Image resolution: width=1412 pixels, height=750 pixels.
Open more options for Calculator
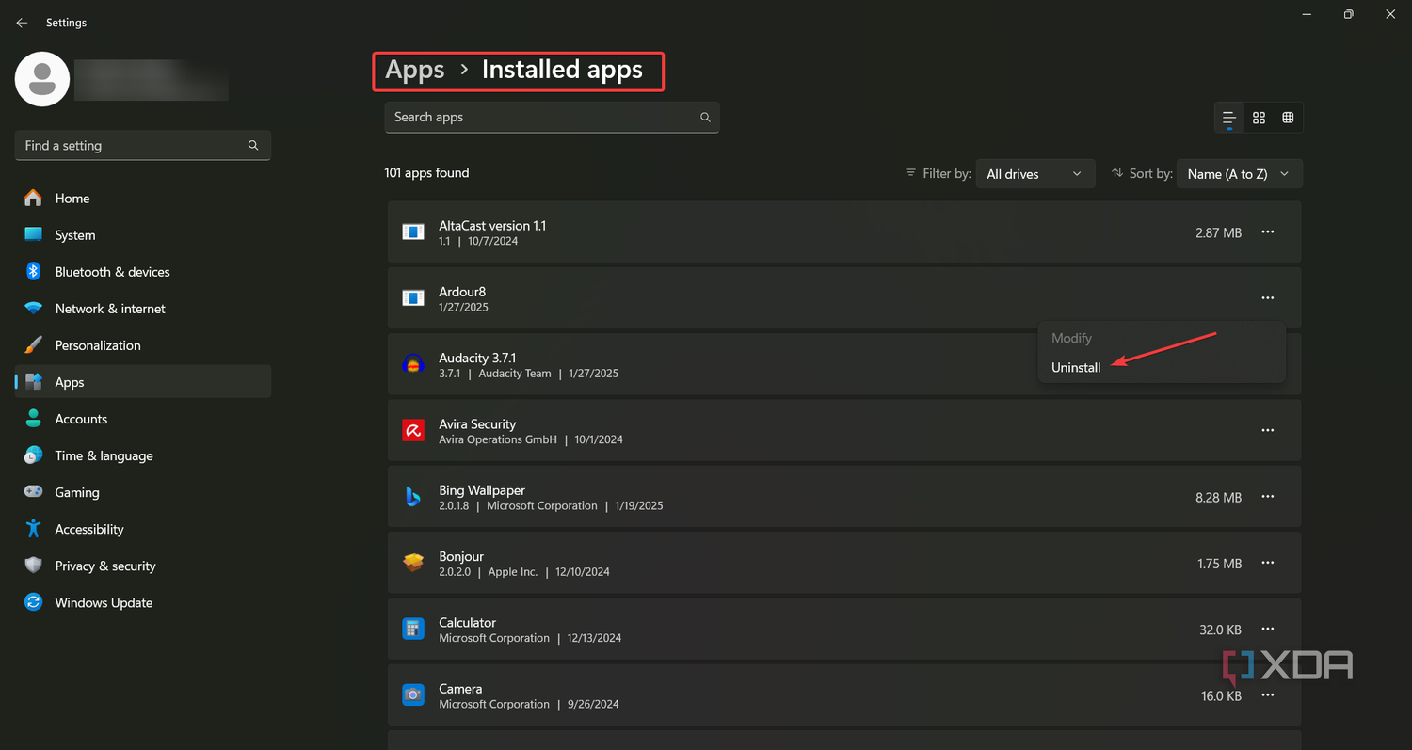(1268, 629)
